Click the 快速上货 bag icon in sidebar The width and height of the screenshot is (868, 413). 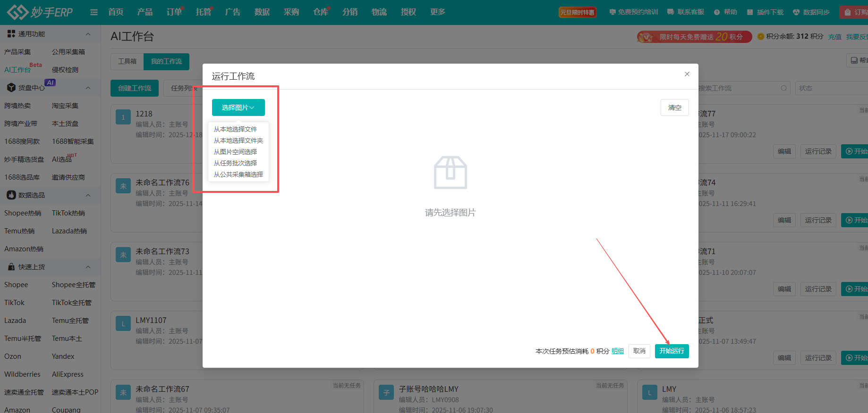click(11, 267)
